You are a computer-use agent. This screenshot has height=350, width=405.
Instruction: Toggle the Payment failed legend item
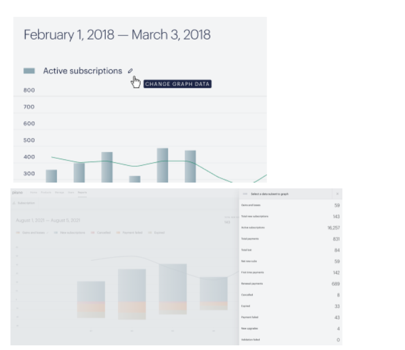pos(130,233)
